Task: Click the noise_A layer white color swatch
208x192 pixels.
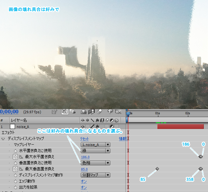Action: coord(12,126)
